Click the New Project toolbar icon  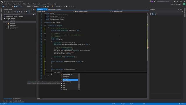click(9, 6)
